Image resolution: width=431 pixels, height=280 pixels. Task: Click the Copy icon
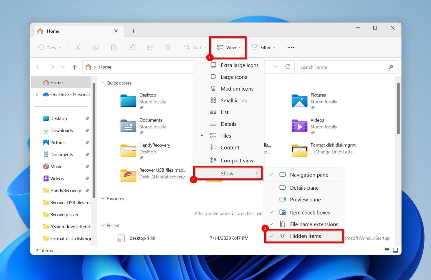[x=96, y=47]
